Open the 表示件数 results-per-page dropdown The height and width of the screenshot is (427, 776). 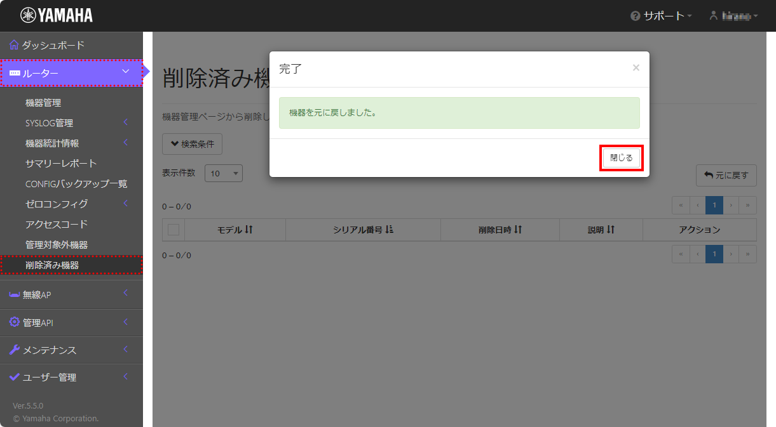pos(223,173)
